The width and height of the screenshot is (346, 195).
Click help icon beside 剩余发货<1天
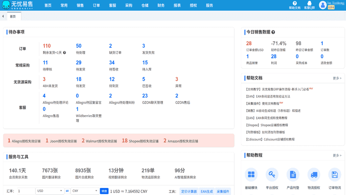pyautogui.click(x=64, y=53)
